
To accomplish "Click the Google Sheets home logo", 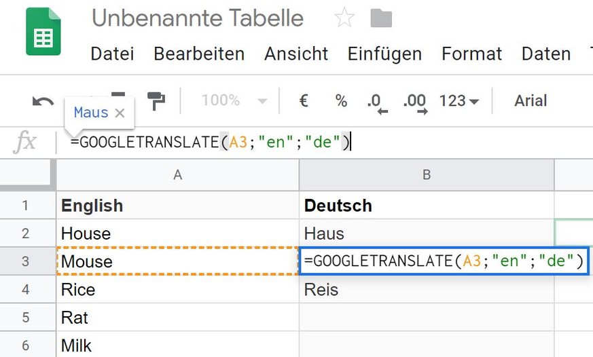I will (43, 31).
